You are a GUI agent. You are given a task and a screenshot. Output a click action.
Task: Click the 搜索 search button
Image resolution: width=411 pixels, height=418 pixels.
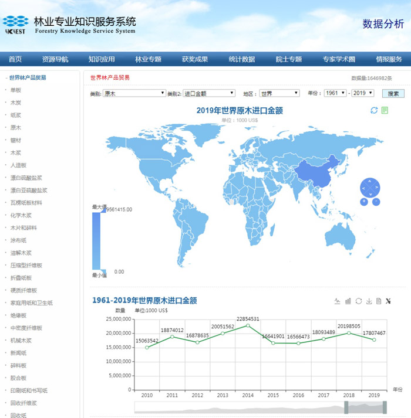tap(393, 93)
